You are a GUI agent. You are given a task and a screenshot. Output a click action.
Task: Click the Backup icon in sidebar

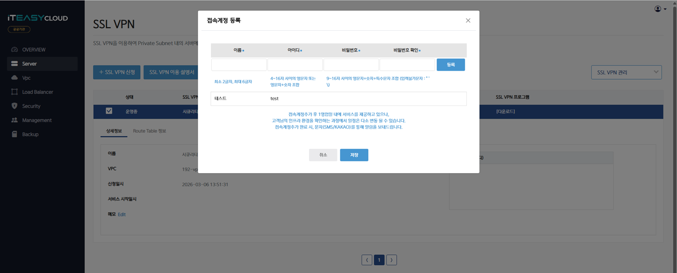click(14, 135)
